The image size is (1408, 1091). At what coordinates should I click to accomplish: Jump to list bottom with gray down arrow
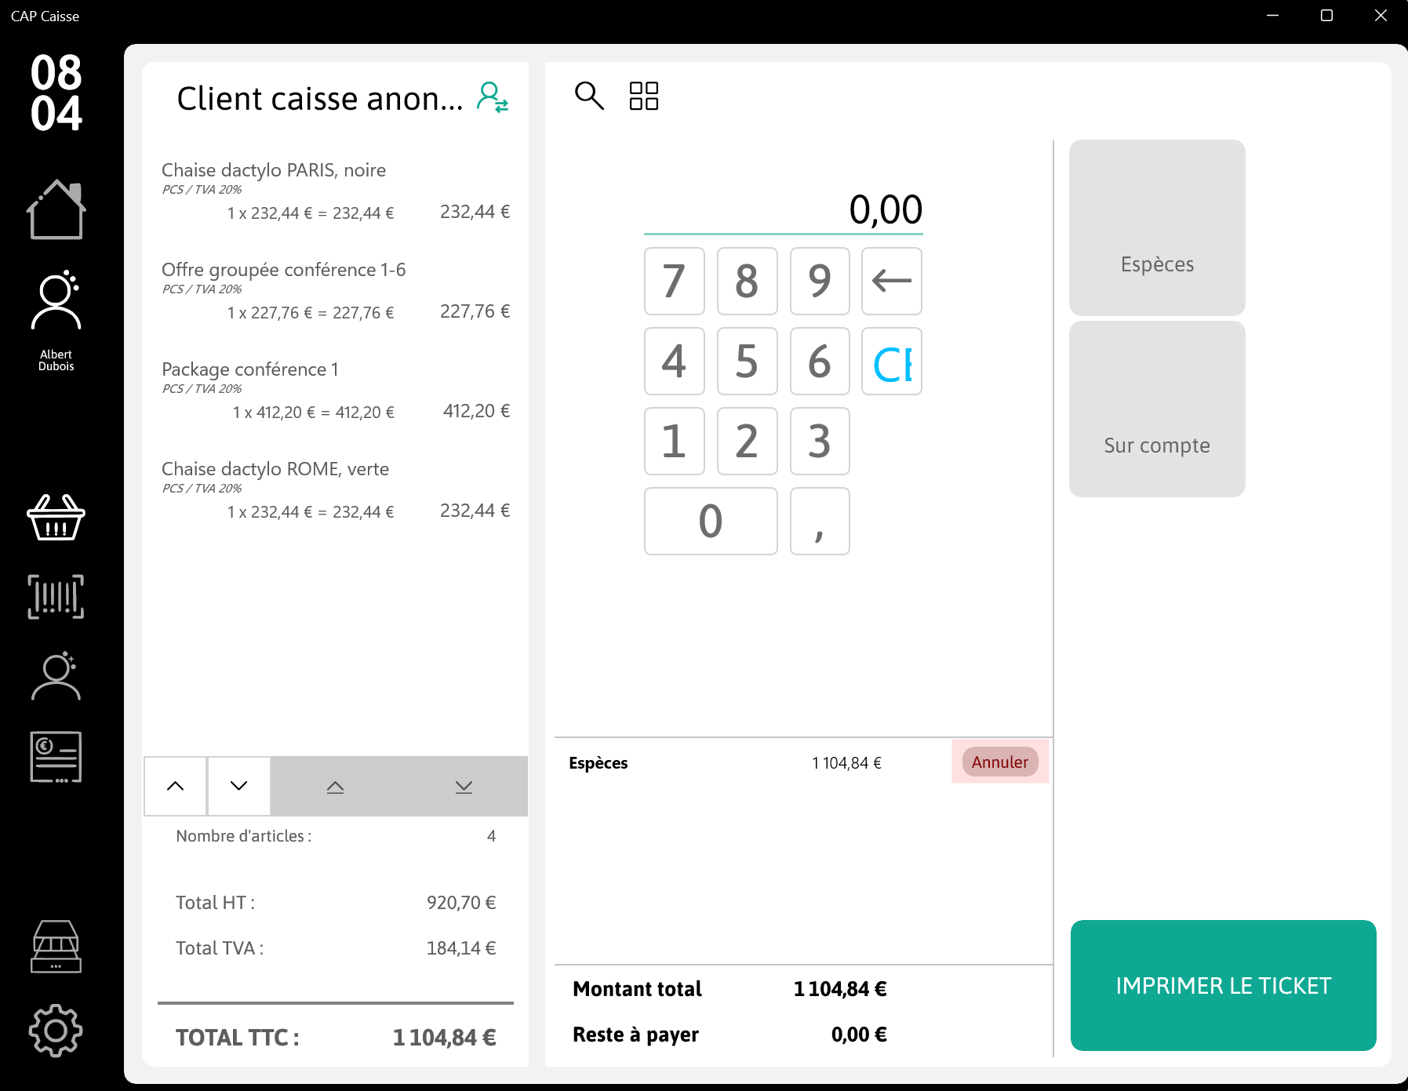coord(464,787)
